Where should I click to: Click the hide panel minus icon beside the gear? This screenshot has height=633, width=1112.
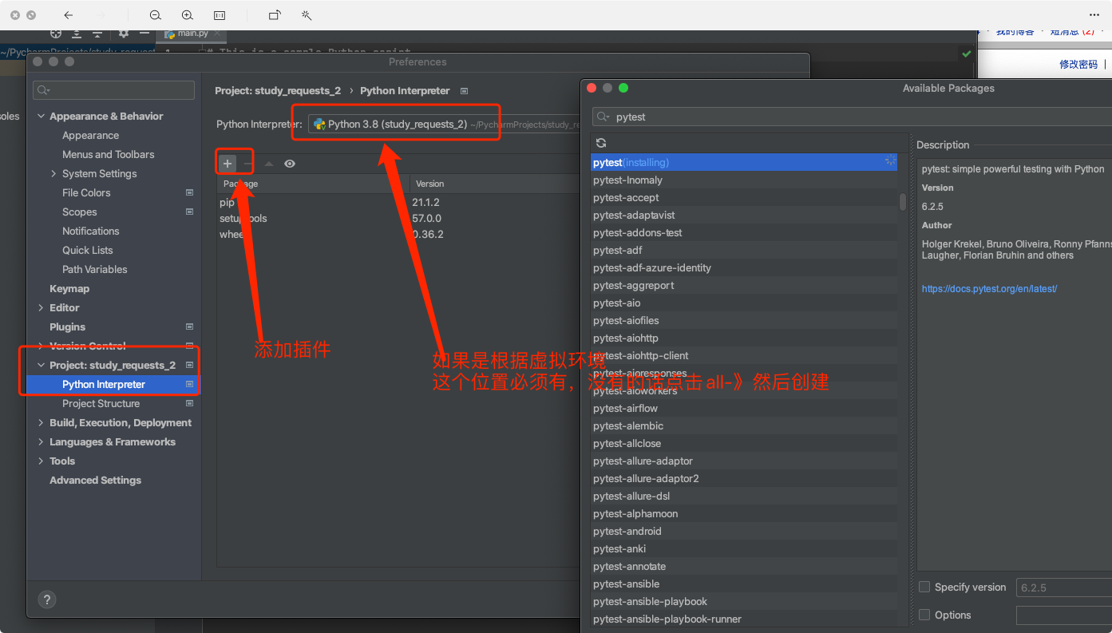(x=144, y=34)
